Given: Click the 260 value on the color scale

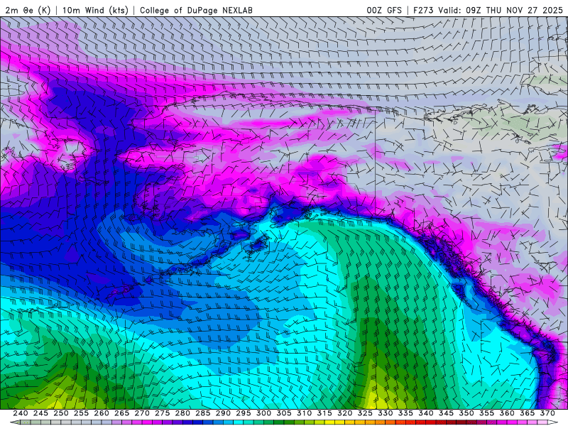Looking at the screenshot, I should (x=102, y=413).
